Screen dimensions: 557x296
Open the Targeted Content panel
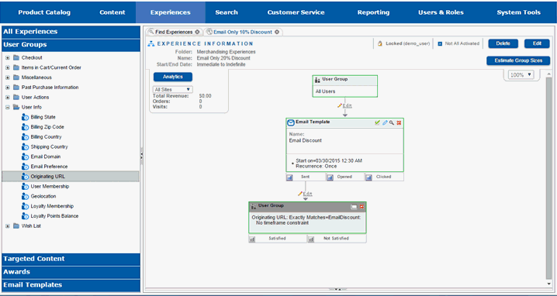tap(71, 259)
